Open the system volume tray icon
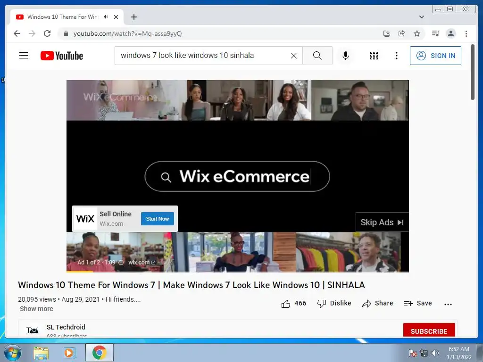The width and height of the screenshot is (483, 362). tap(435, 353)
